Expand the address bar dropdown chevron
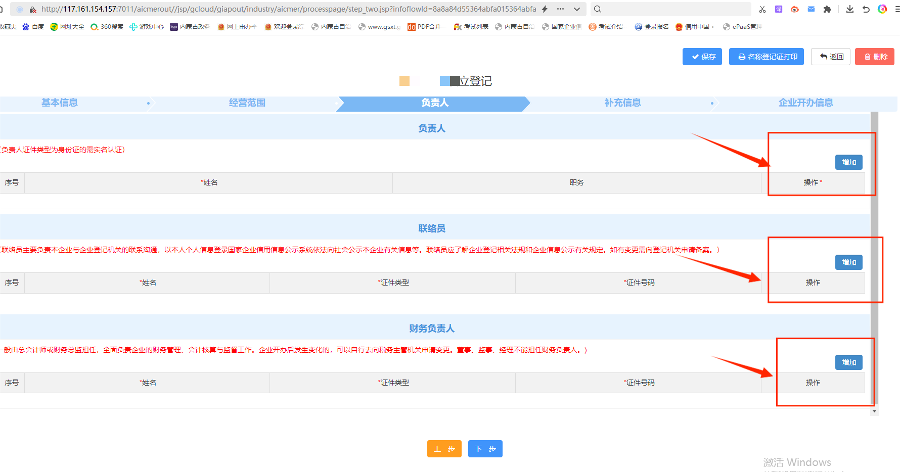The width and height of the screenshot is (900, 472). 577,9
